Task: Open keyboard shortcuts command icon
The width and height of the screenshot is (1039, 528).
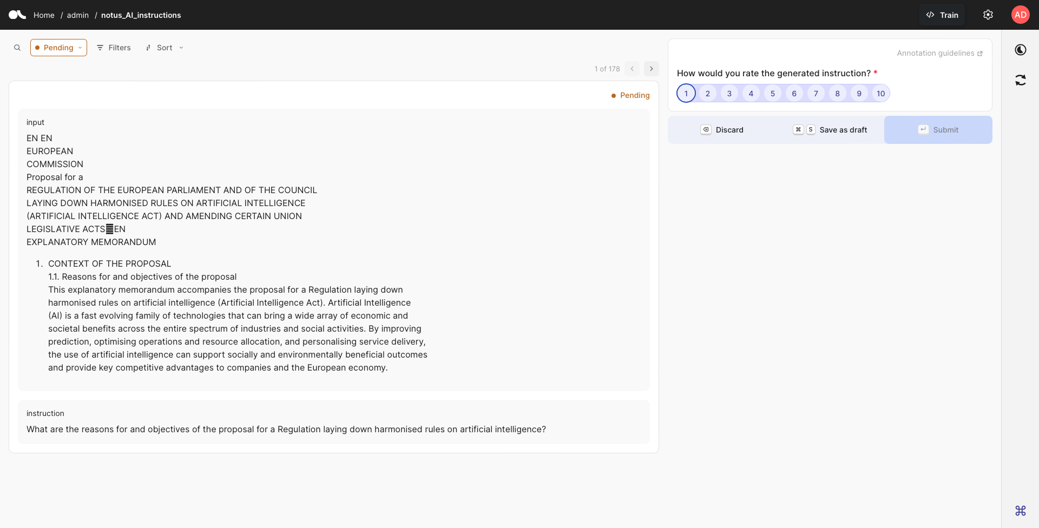Action: coord(1020,510)
